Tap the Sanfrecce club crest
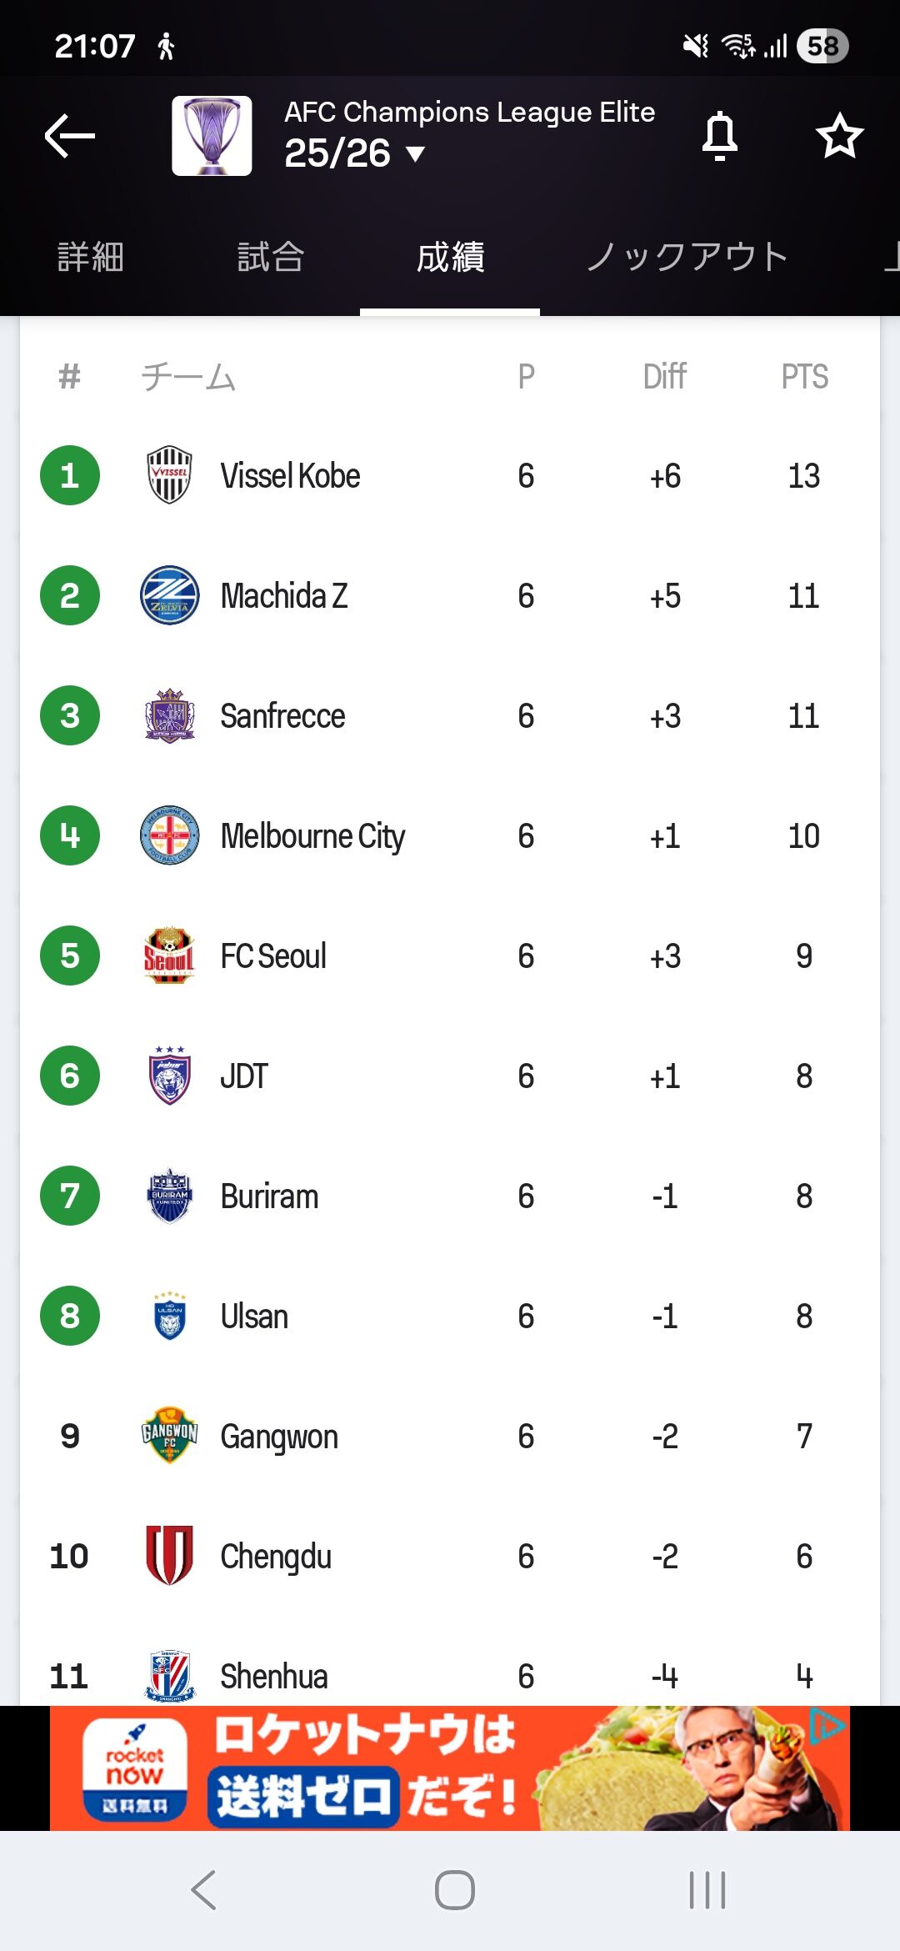 [x=169, y=715]
